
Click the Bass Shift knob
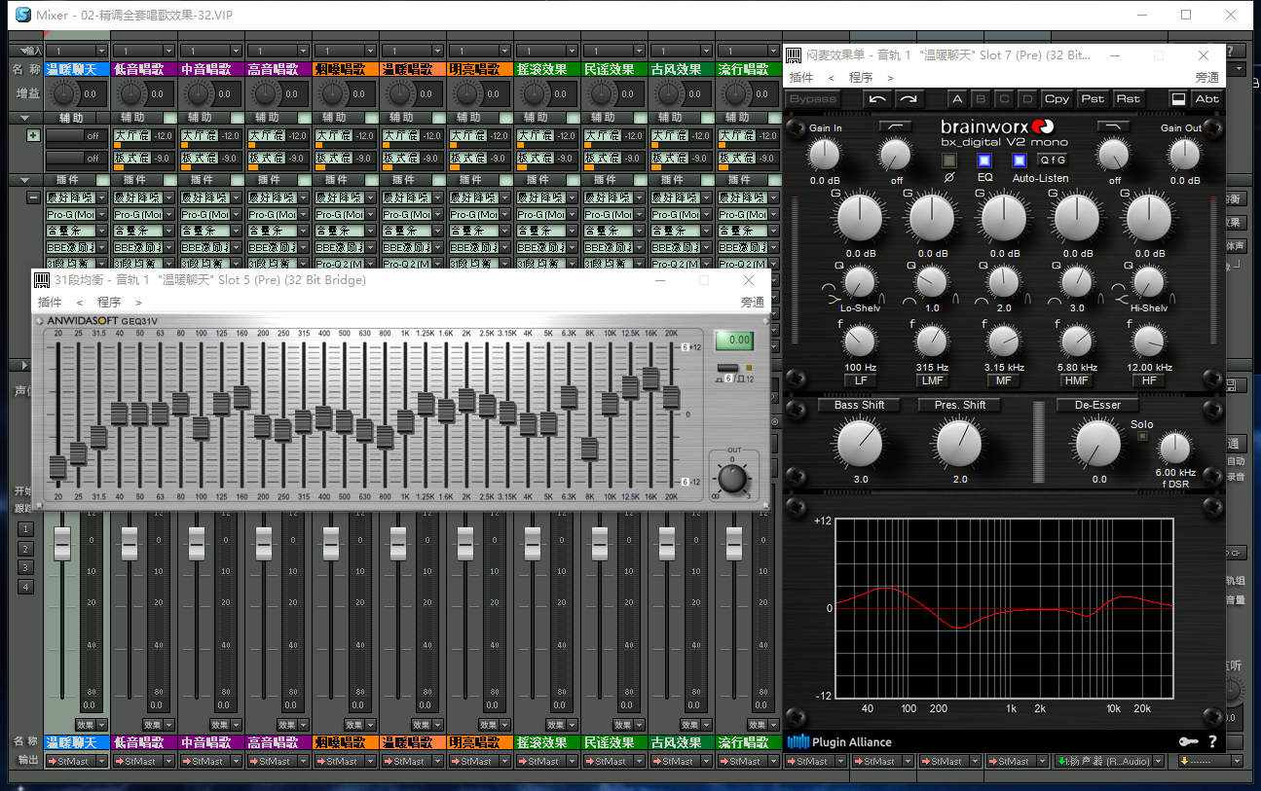(x=860, y=444)
